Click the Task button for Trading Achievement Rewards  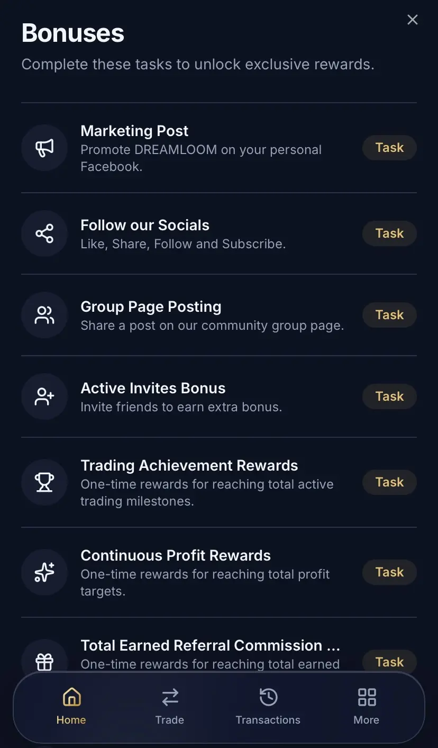(x=389, y=482)
